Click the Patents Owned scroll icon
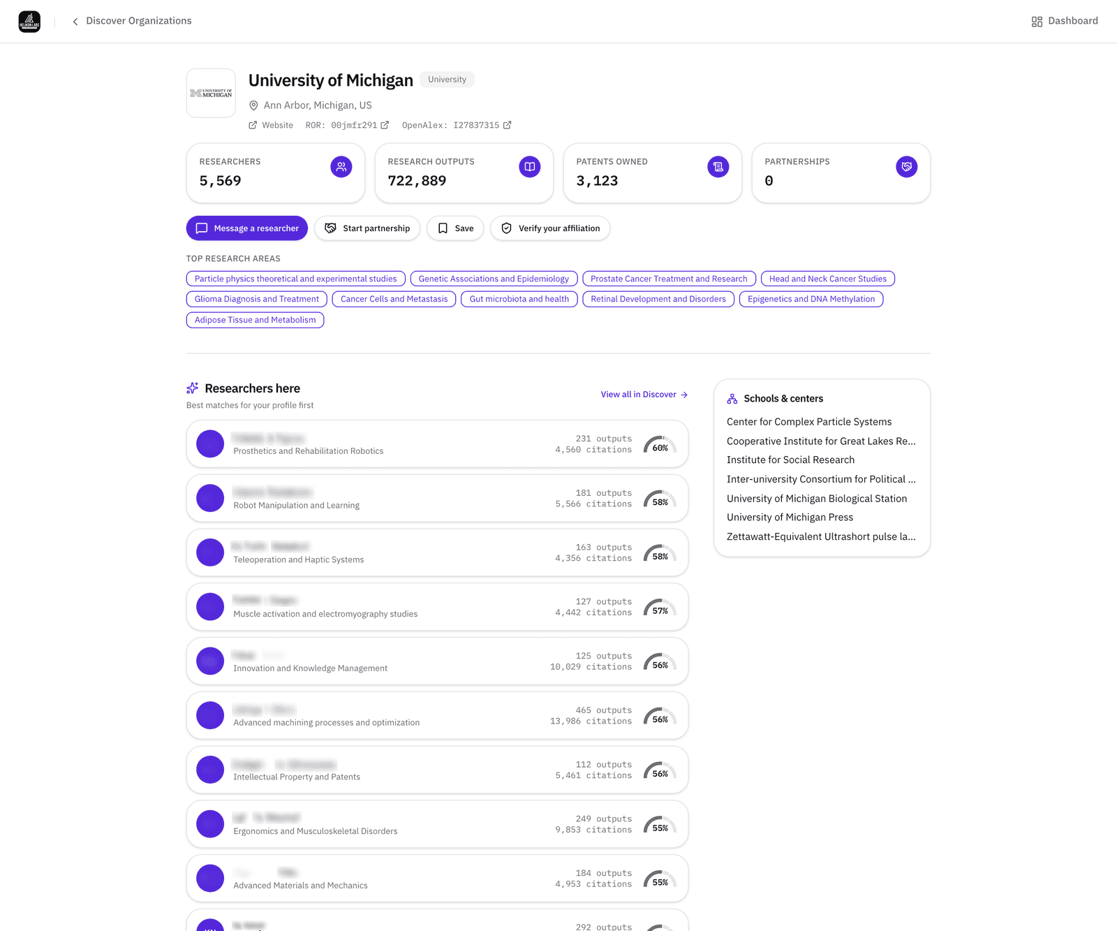Viewport: 1117px width, 931px height. tap(718, 167)
